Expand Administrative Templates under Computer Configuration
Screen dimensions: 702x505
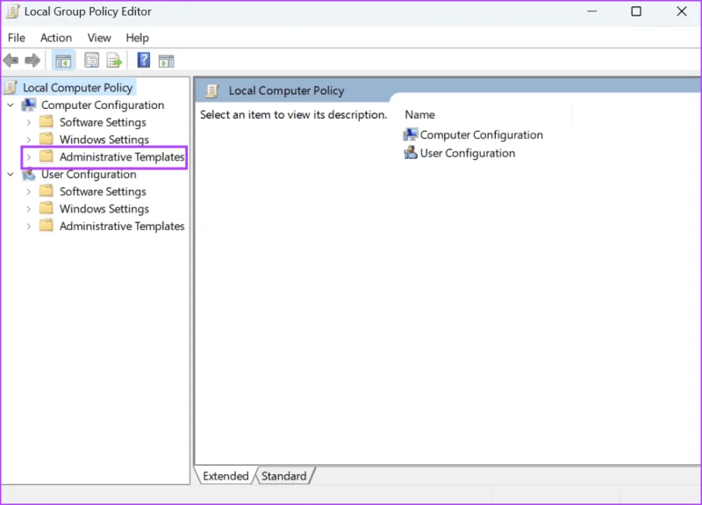pos(29,157)
